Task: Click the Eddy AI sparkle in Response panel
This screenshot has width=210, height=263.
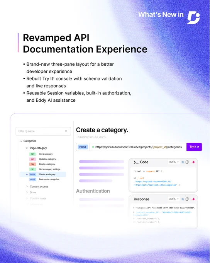Action: pos(193,199)
